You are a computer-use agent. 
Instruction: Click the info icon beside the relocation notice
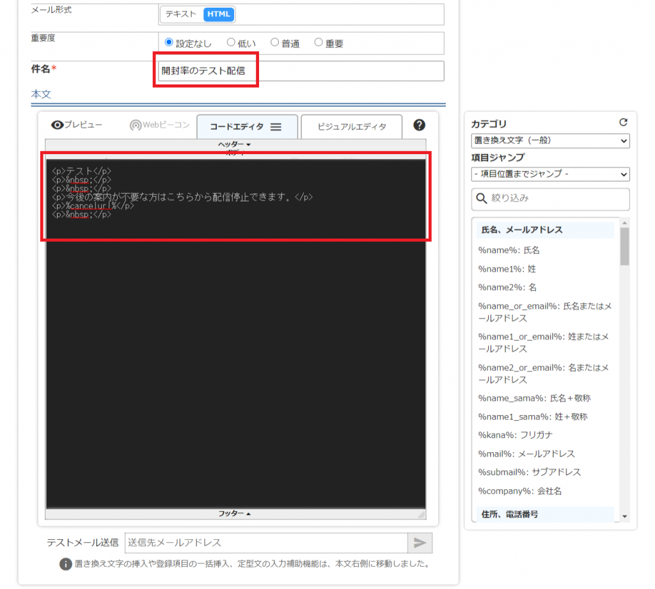pos(66,564)
